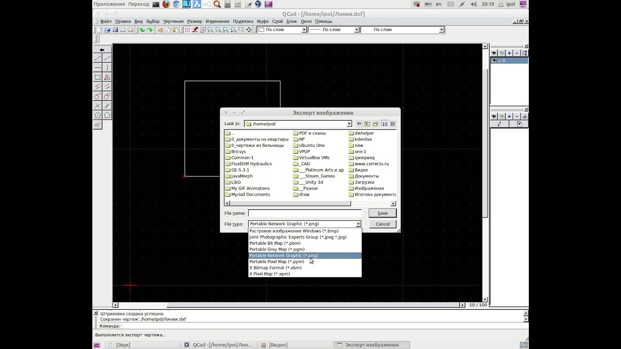Screen dimensions: 621x349
Task: Select the polygon with center tool
Action: 98,115
